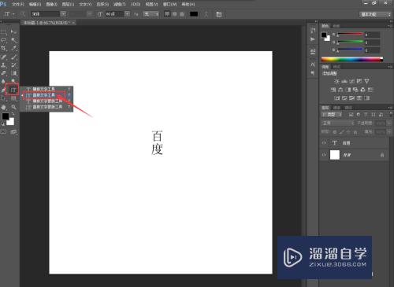Select the Type tool in the toolbox
Screen dimensions: 394x287
pos(13,90)
